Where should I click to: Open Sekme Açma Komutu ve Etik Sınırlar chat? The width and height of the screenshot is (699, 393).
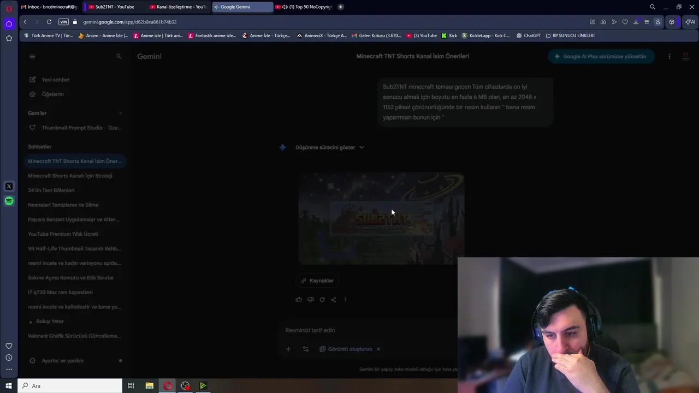click(71, 278)
